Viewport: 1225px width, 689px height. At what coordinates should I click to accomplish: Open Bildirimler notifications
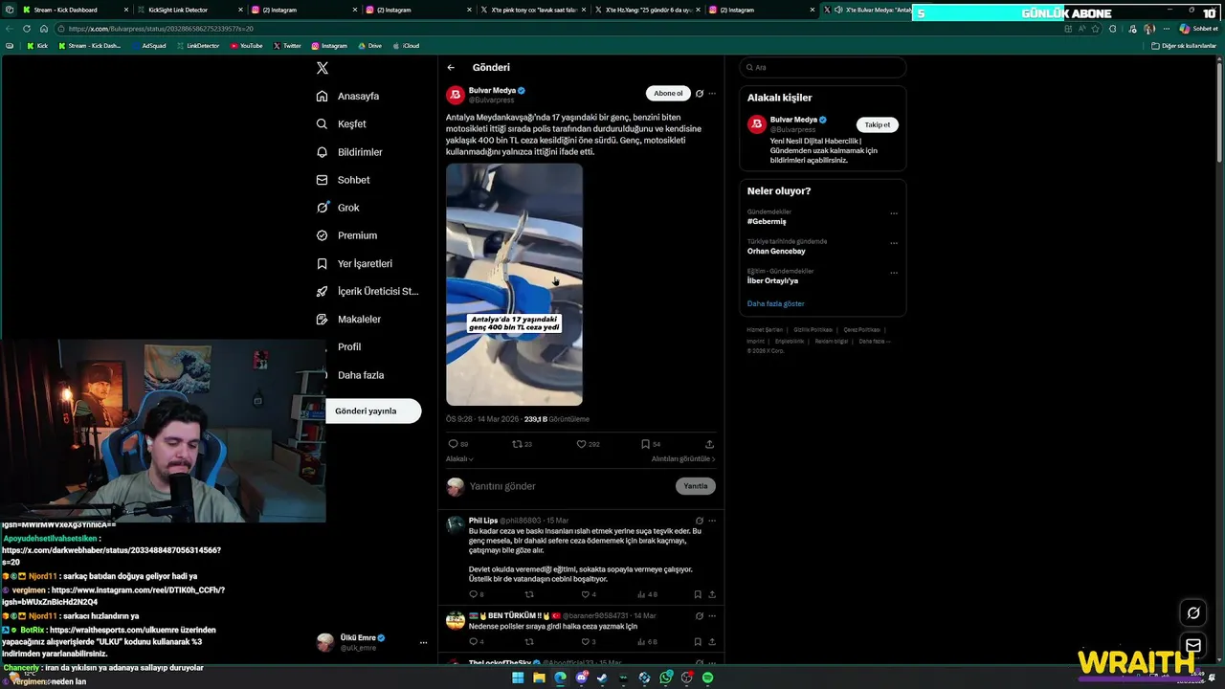click(x=349, y=152)
